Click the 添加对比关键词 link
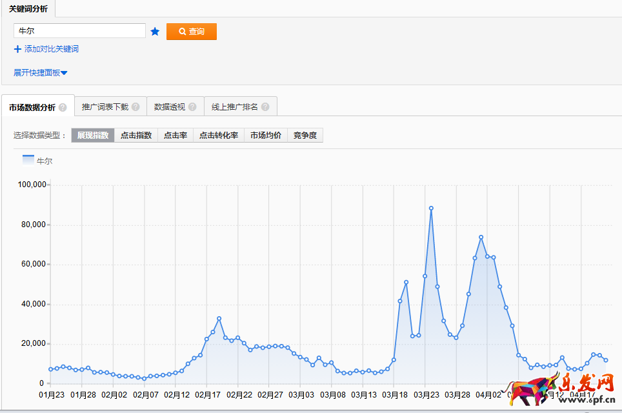 (52, 49)
